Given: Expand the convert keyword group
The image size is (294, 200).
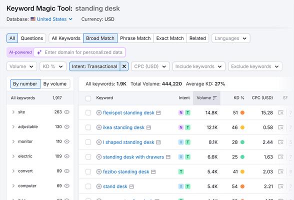Looking at the screenshot, I should click(13, 171).
